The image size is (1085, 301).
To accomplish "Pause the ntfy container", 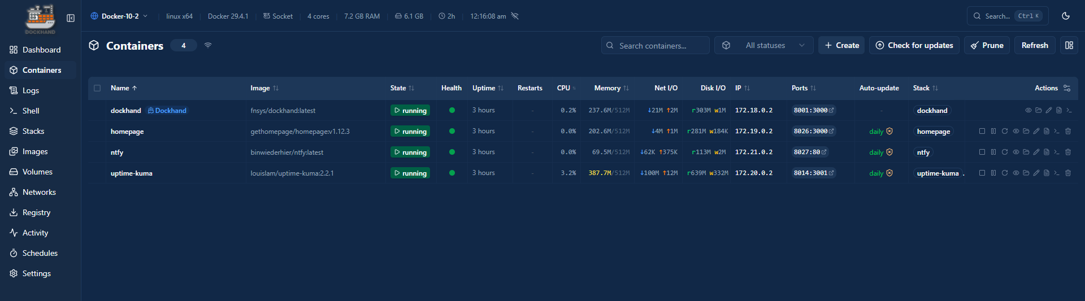I will point(993,152).
